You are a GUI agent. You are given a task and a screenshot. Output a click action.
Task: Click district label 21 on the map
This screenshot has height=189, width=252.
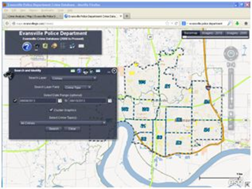(x=167, y=86)
